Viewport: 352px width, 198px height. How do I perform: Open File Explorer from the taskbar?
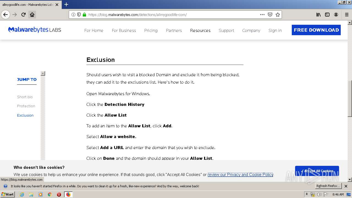point(31,194)
